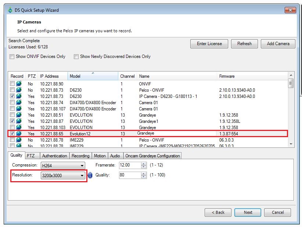Open the Oncam Grandeye Configuration tab

tap(152, 155)
